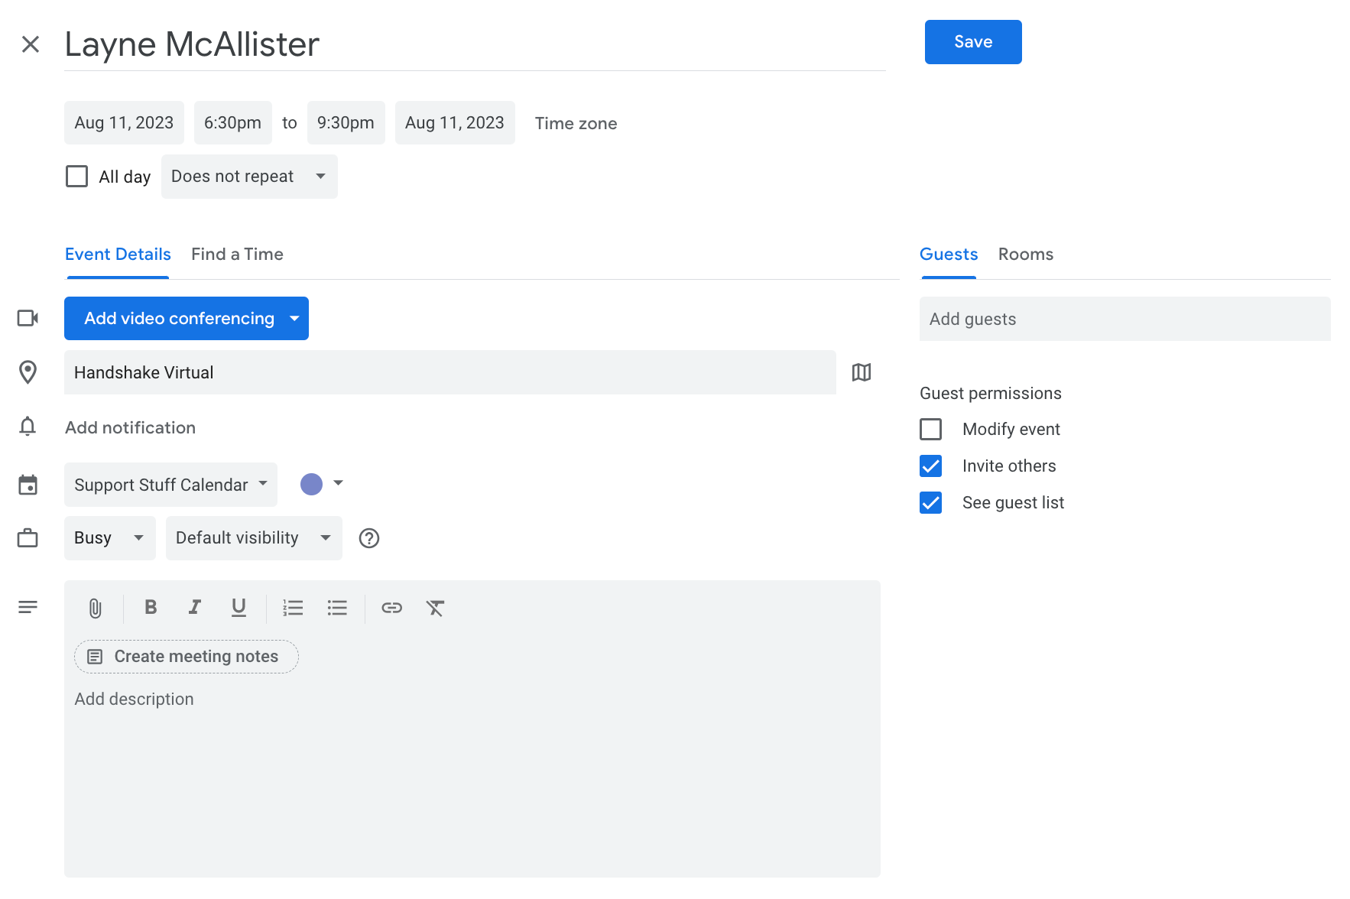Uncheck the Invite others permission
This screenshot has height=899, width=1350.
point(930,466)
